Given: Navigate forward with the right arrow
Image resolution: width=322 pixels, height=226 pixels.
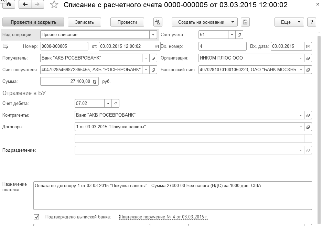Looking at the screenshot, I should click(x=37, y=4).
